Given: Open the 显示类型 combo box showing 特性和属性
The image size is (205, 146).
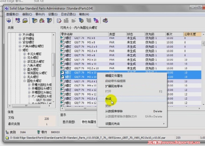Looking at the screenshot, I should 89,122.
